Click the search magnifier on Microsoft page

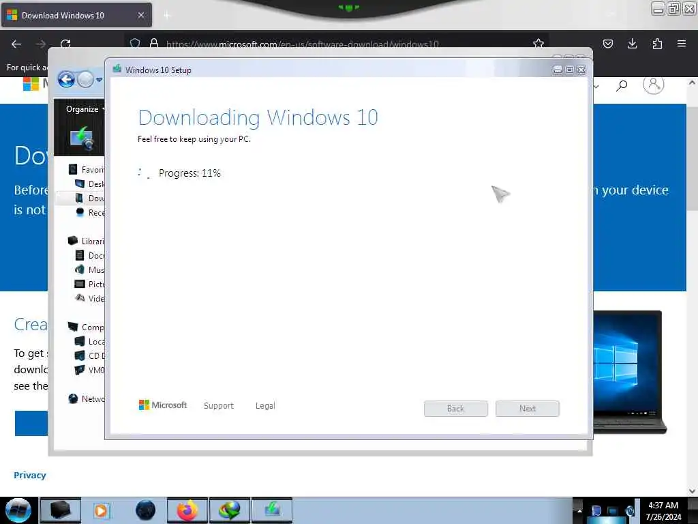pyautogui.click(x=622, y=85)
